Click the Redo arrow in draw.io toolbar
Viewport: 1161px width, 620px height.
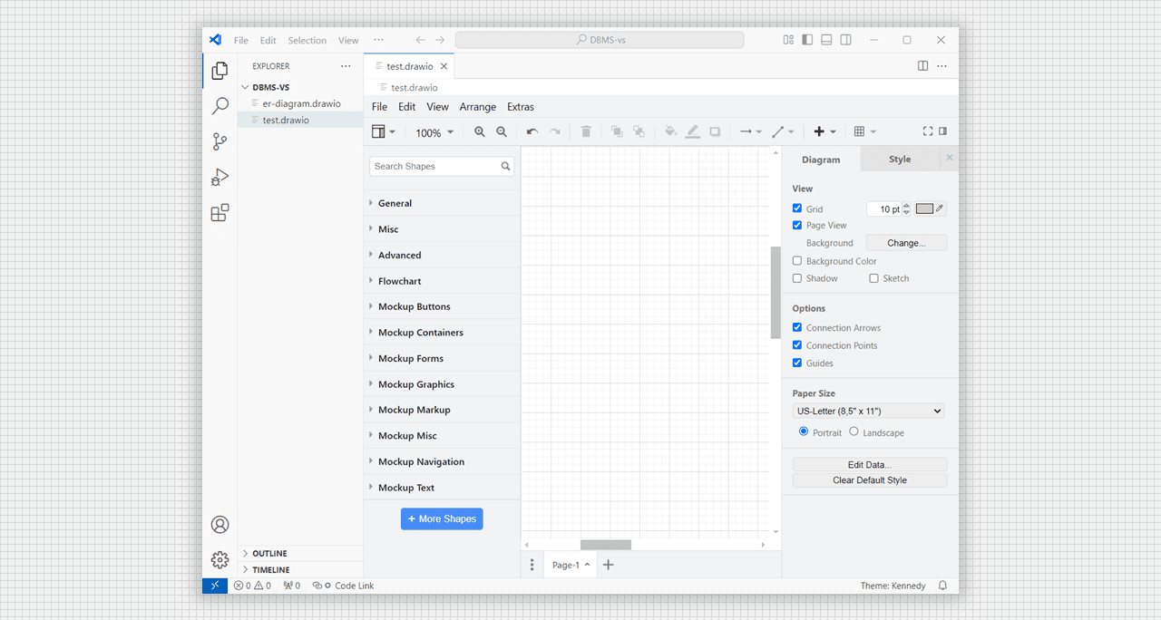[554, 132]
